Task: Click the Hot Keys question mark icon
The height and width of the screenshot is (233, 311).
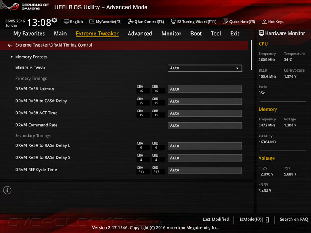Action: (x=264, y=21)
